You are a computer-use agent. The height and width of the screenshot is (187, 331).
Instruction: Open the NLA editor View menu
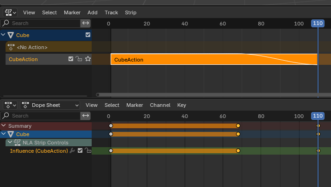click(x=29, y=12)
